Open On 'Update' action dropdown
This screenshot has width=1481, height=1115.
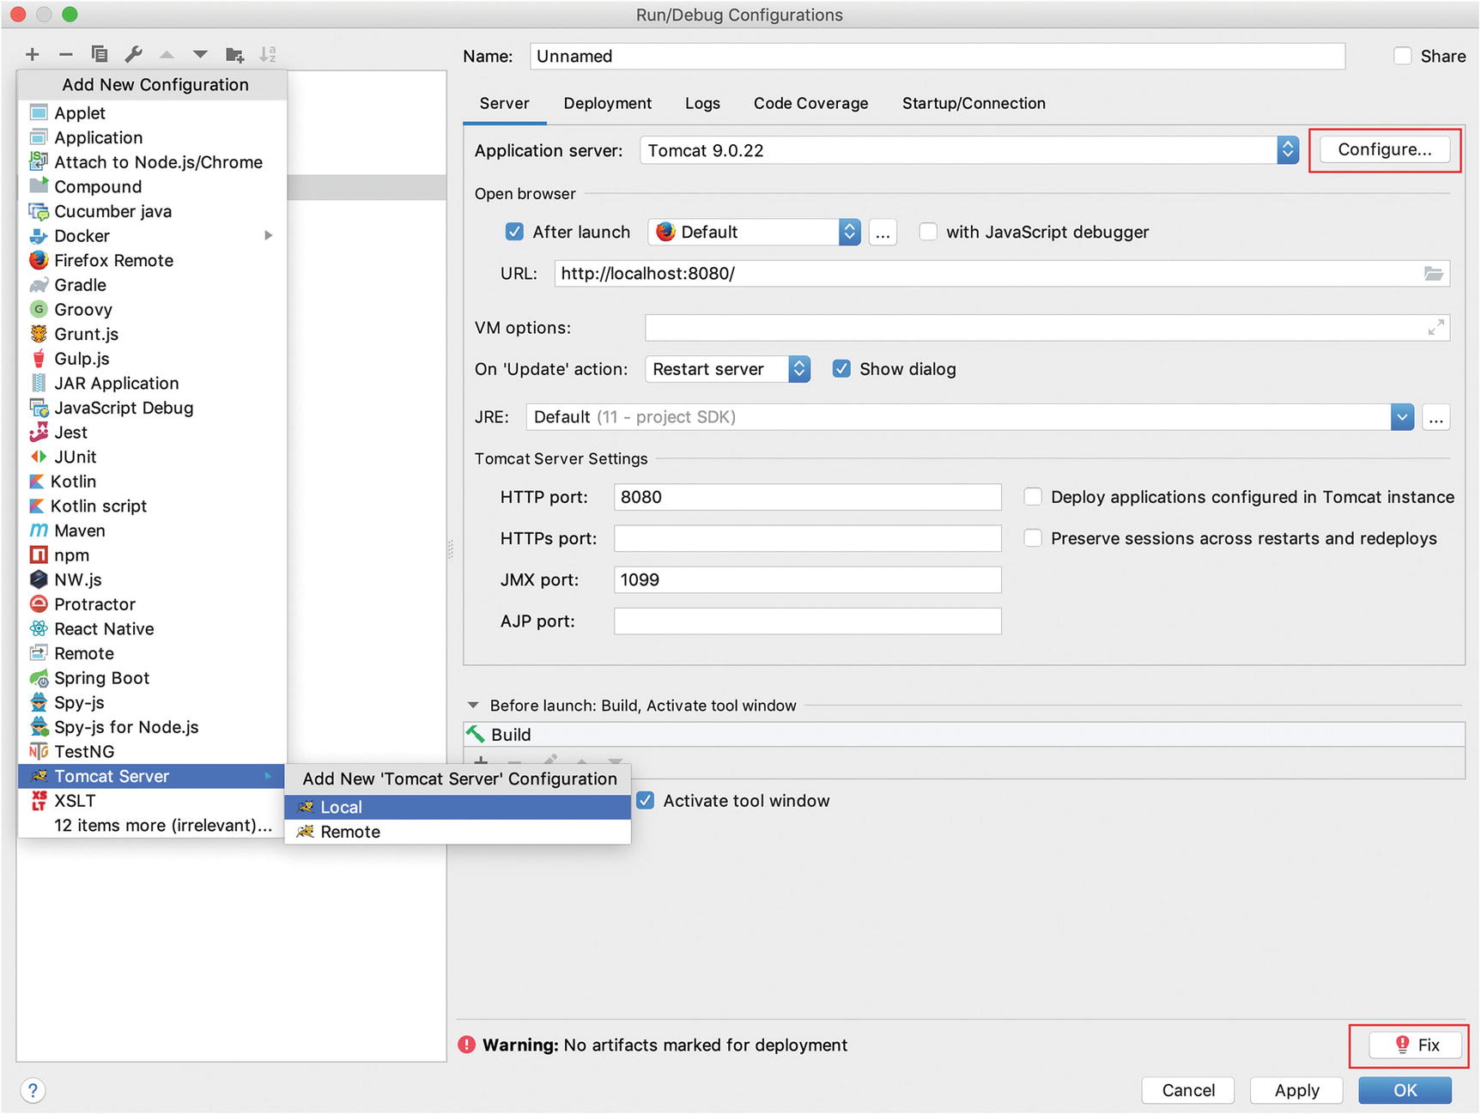pos(727,369)
